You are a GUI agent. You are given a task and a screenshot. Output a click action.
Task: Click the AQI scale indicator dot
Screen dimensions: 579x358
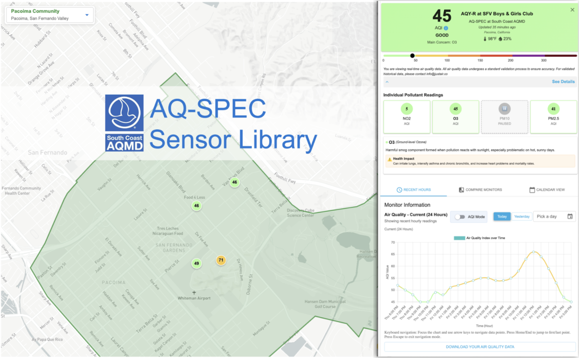[x=412, y=56]
